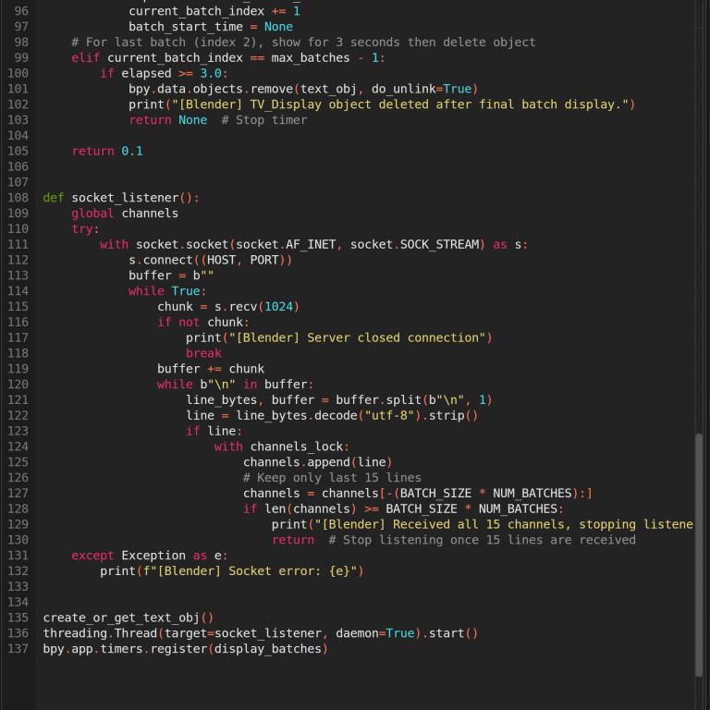Viewport: 710px width, 710px height.
Task: Click 'try:' on line 110
Action: pos(85,228)
